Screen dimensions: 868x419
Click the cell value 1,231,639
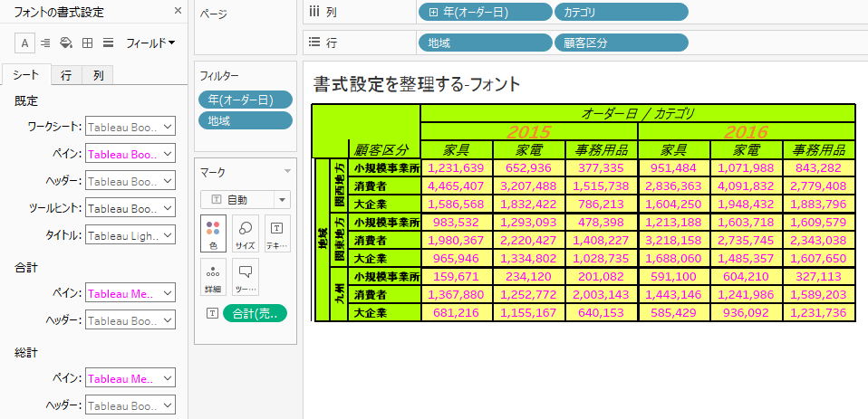[x=457, y=168]
